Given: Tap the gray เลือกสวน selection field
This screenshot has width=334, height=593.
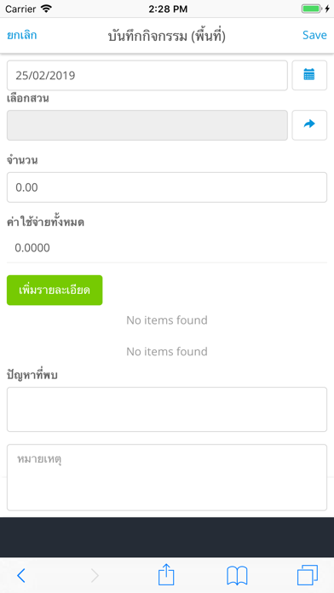Looking at the screenshot, I should click(147, 125).
